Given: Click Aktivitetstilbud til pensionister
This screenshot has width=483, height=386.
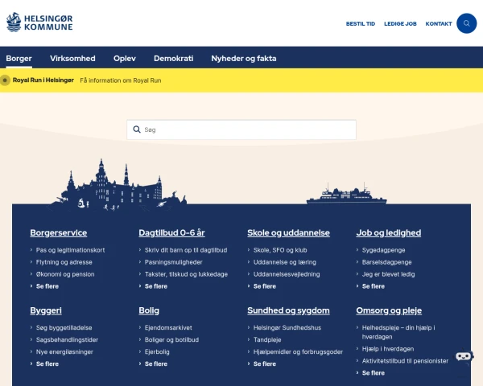Looking at the screenshot, I should point(405,361).
